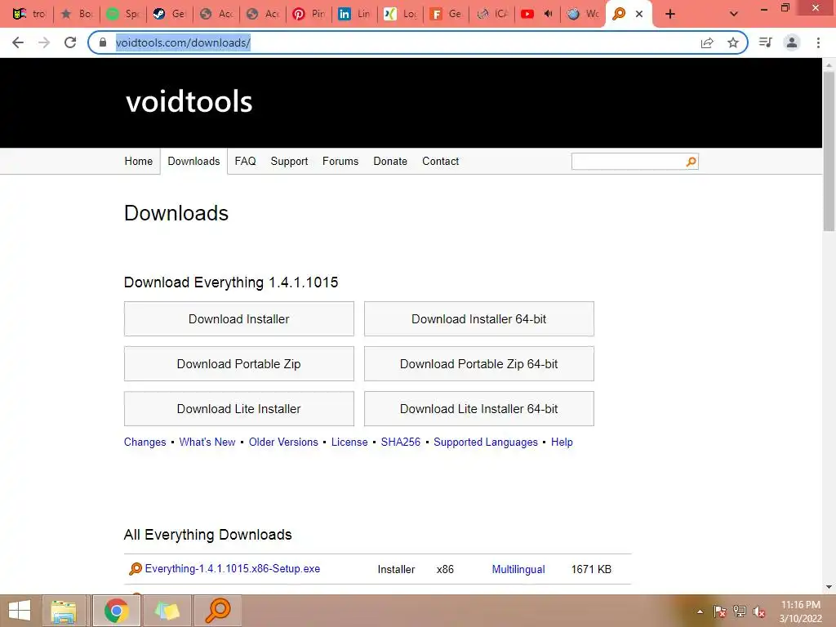This screenshot has width=836, height=627.
Task: Switch to the 'Wc' tab
Action: tap(583, 14)
